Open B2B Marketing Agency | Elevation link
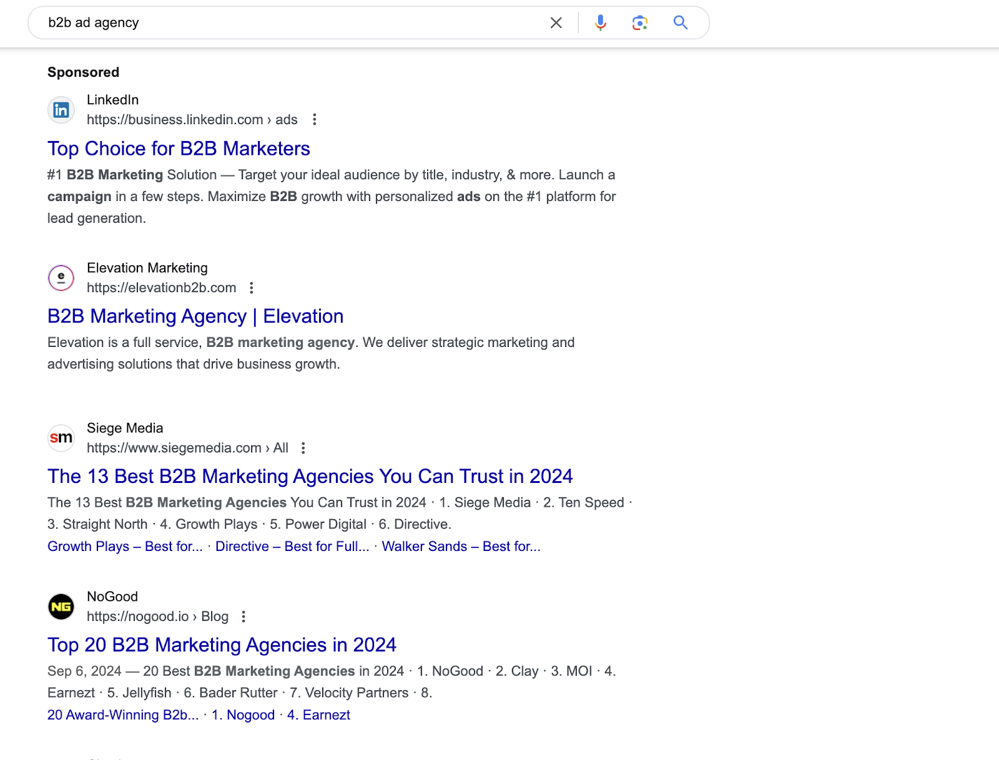Screen dimensions: 999x760 point(195,316)
